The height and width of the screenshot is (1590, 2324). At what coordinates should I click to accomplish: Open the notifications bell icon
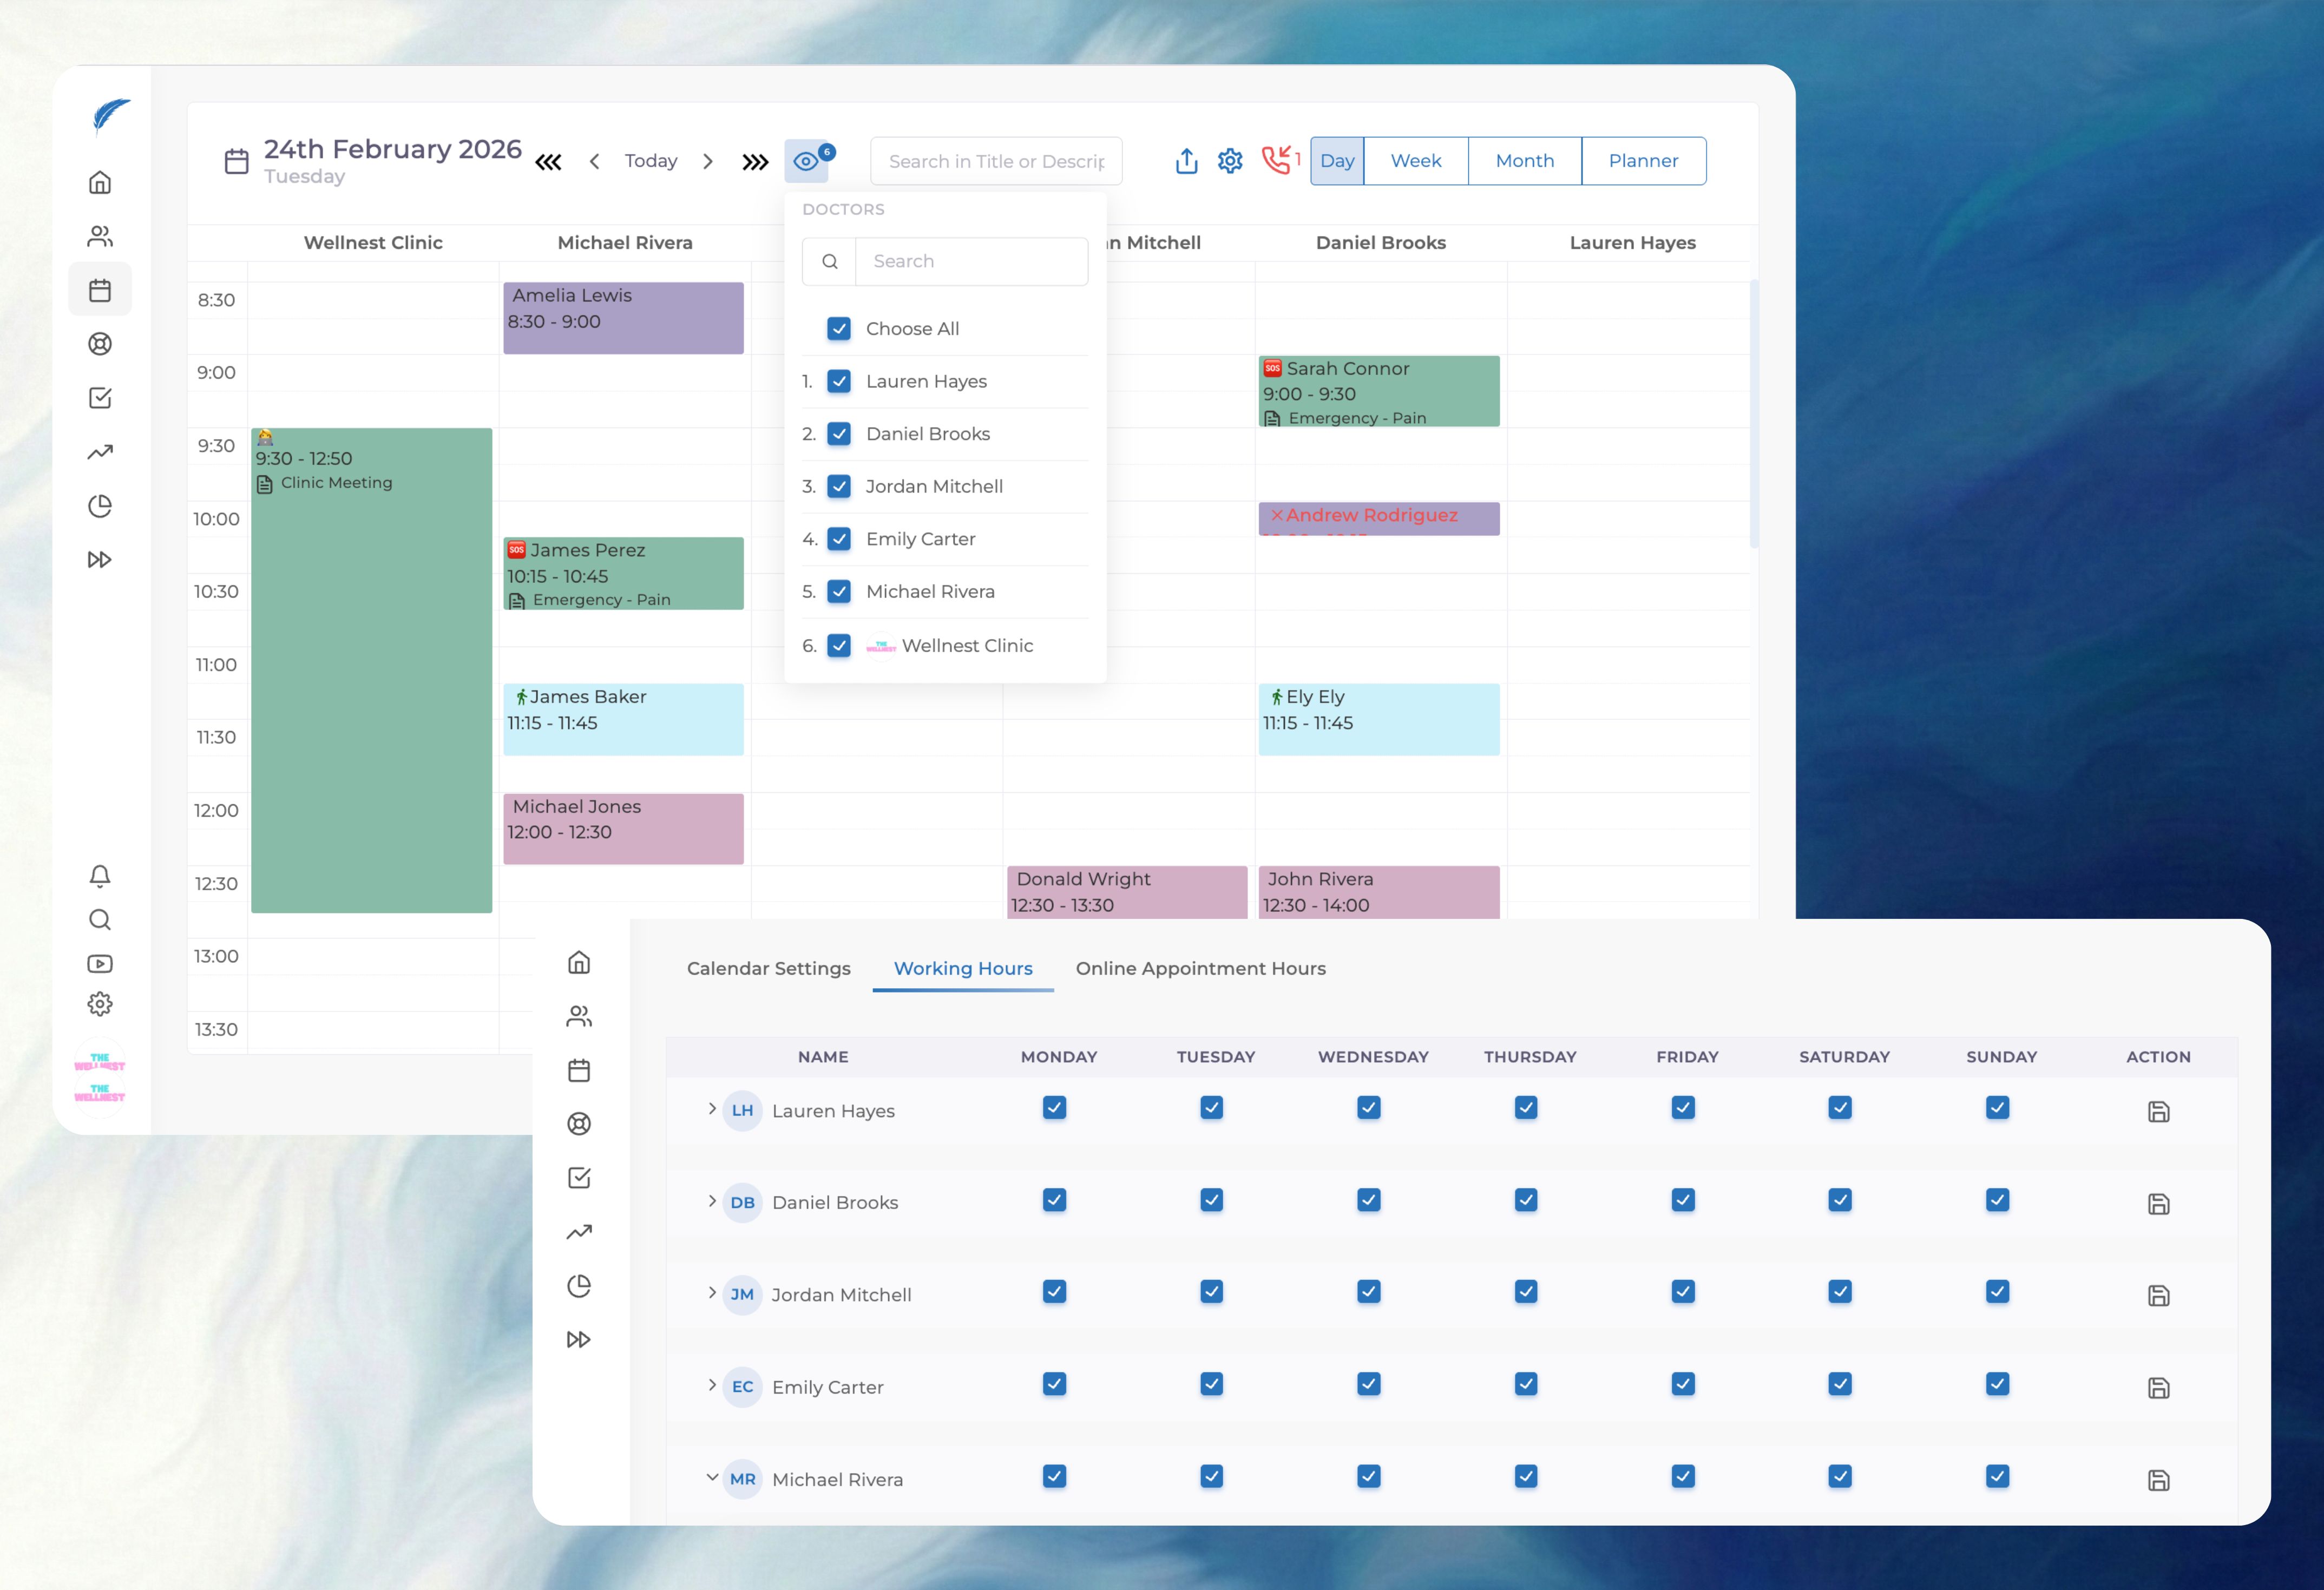(x=100, y=877)
